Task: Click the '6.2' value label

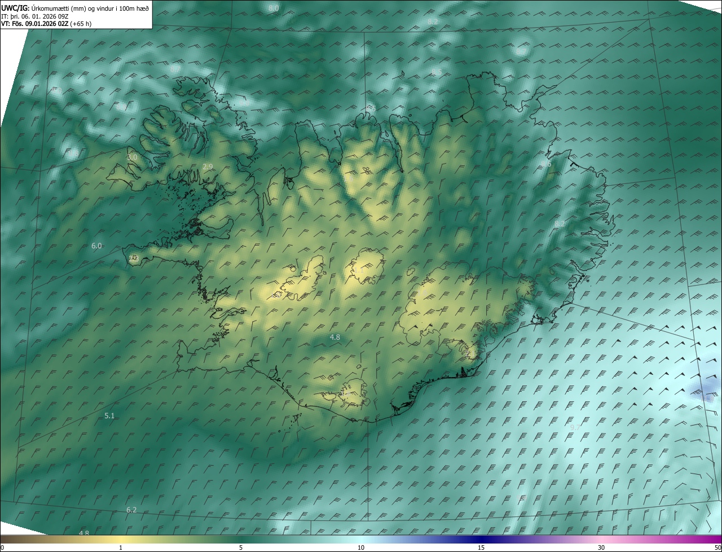Action: pos(131,510)
